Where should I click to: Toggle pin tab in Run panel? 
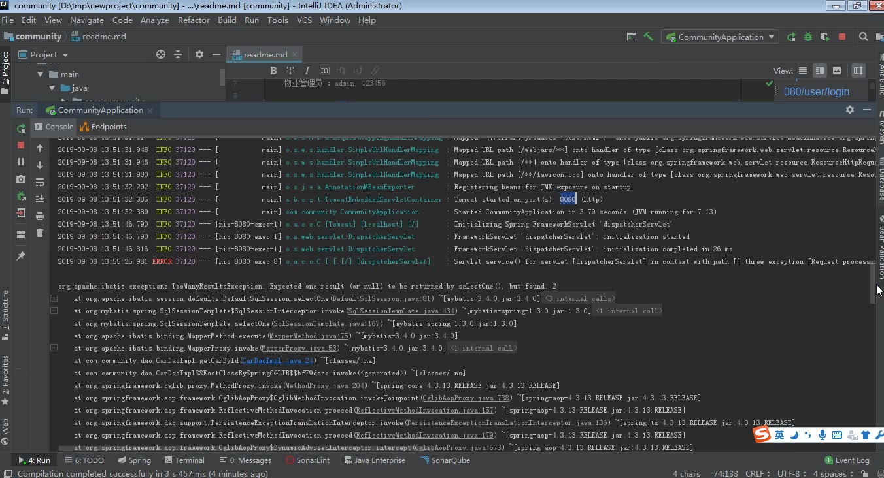pos(21,256)
